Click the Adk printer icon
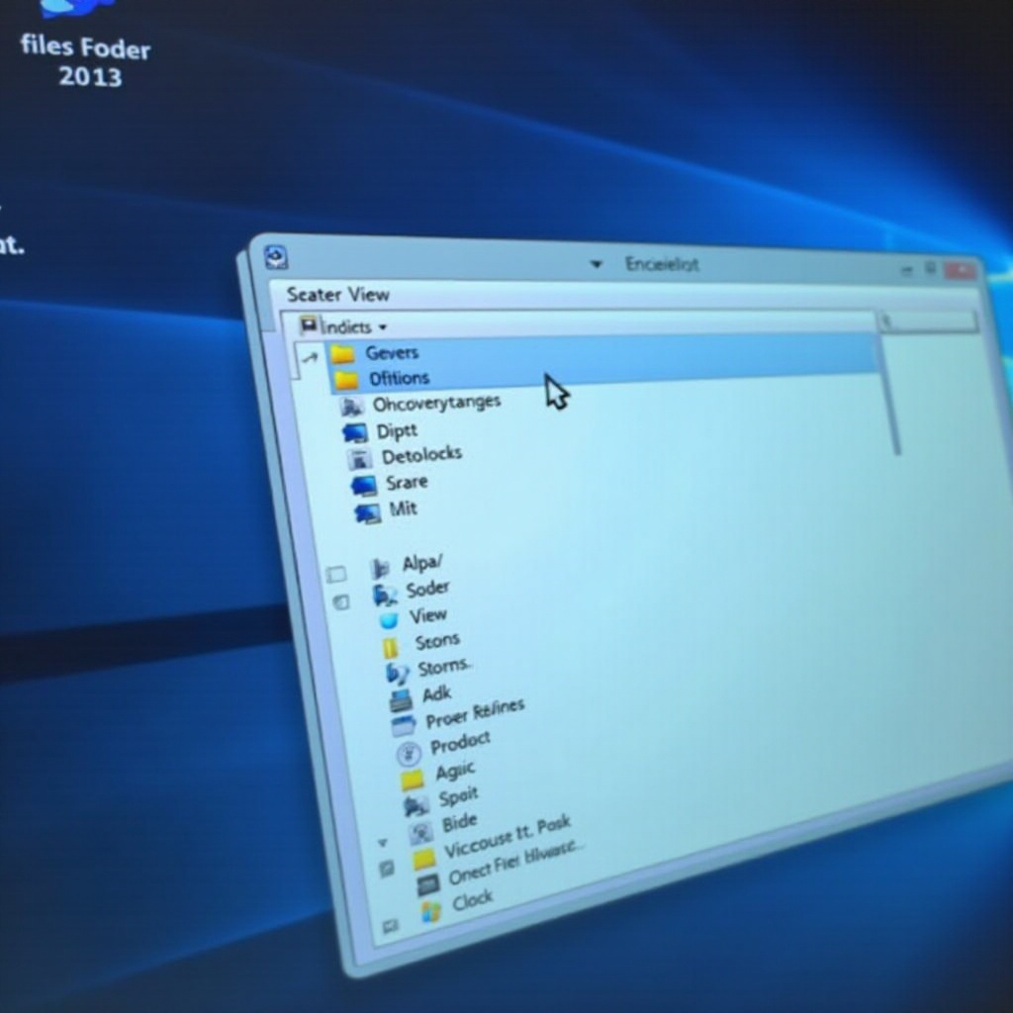Viewport: 1013px width, 1013px height. (401, 700)
